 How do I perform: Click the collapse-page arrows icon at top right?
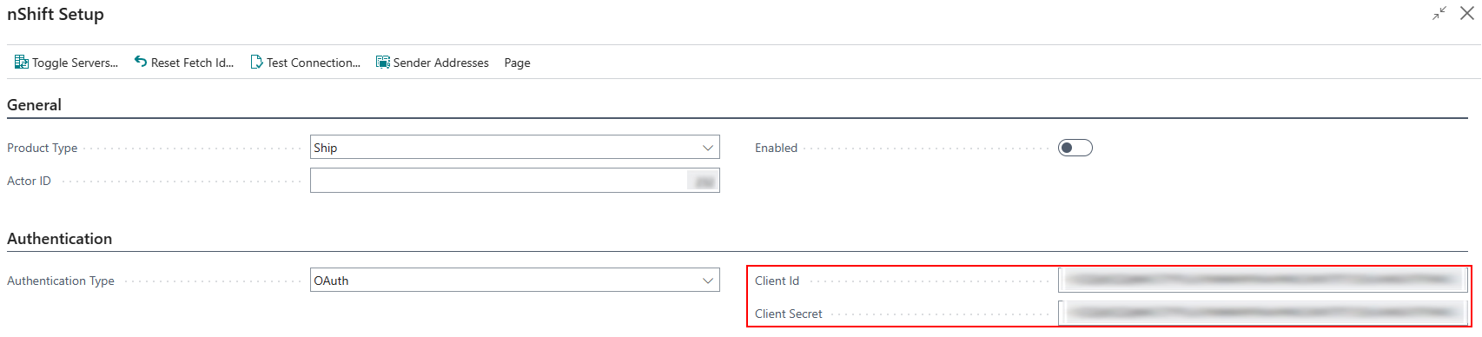tap(1440, 13)
